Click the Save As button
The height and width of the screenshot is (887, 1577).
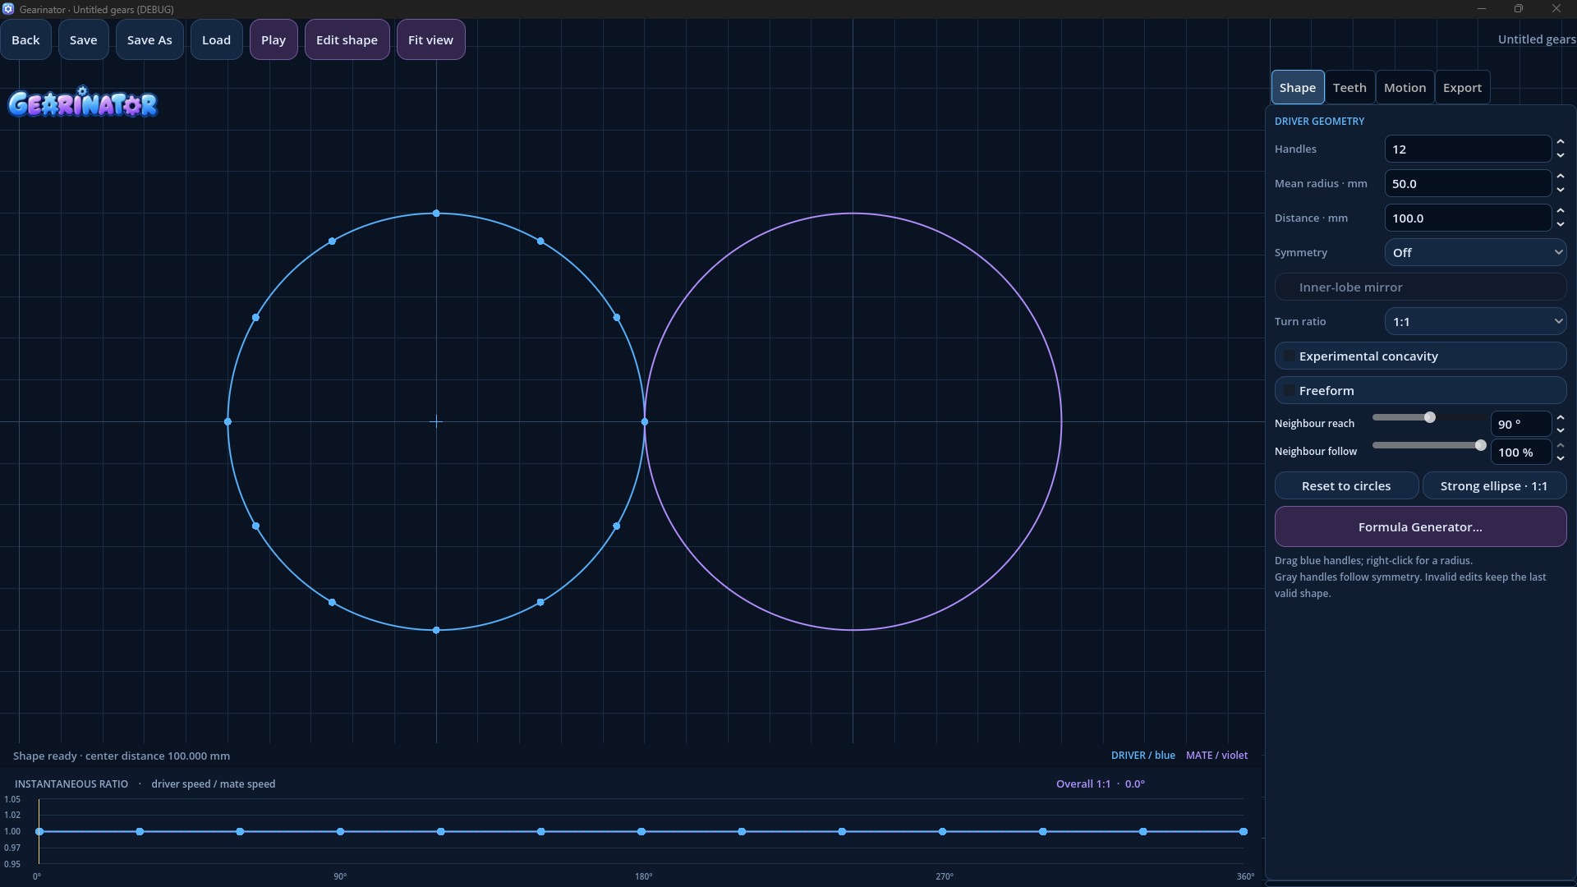pyautogui.click(x=149, y=39)
